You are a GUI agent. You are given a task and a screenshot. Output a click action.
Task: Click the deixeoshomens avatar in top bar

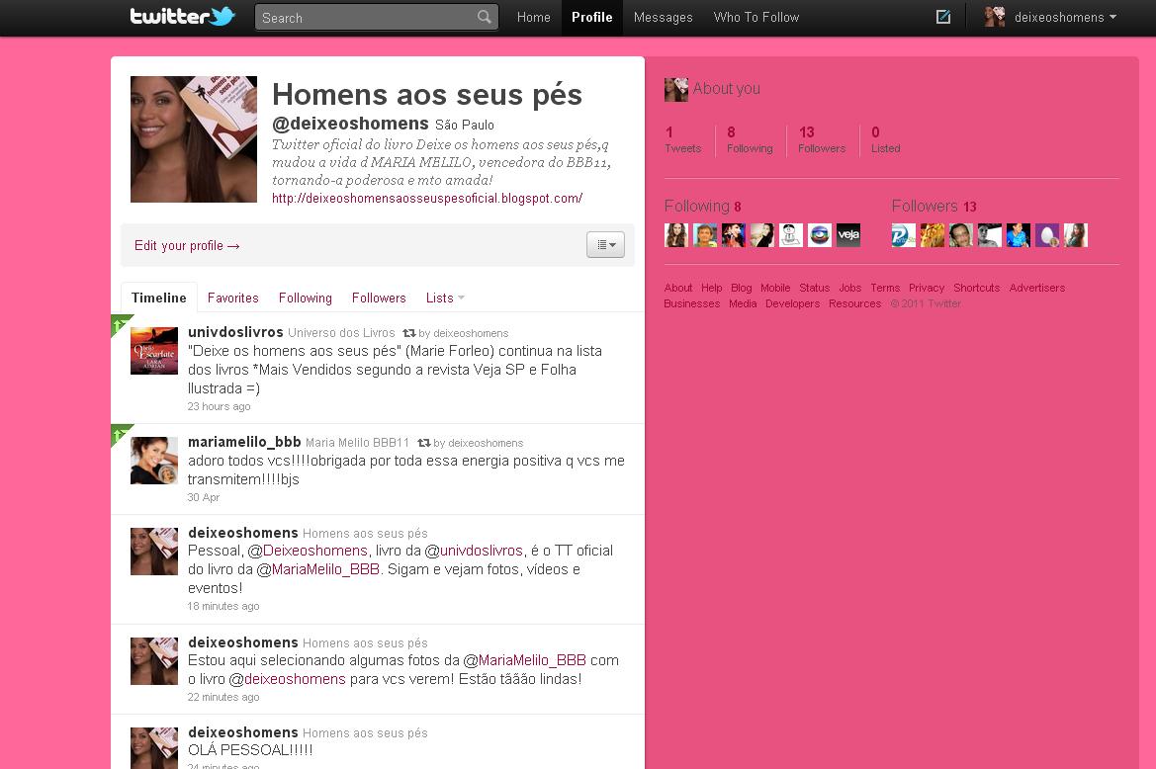point(995,17)
